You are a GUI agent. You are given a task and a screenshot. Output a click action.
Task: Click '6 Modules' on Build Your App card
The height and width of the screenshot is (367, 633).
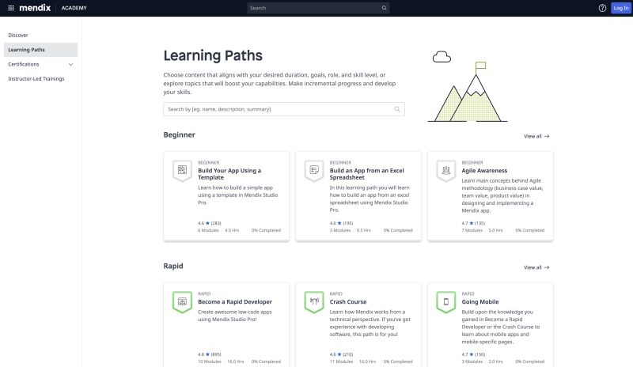point(208,230)
